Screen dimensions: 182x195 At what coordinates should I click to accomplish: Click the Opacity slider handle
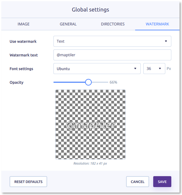tap(88, 82)
